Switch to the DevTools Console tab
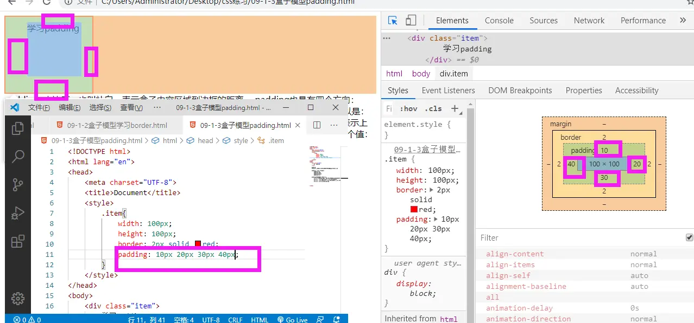This screenshot has width=694, height=323. point(499,21)
